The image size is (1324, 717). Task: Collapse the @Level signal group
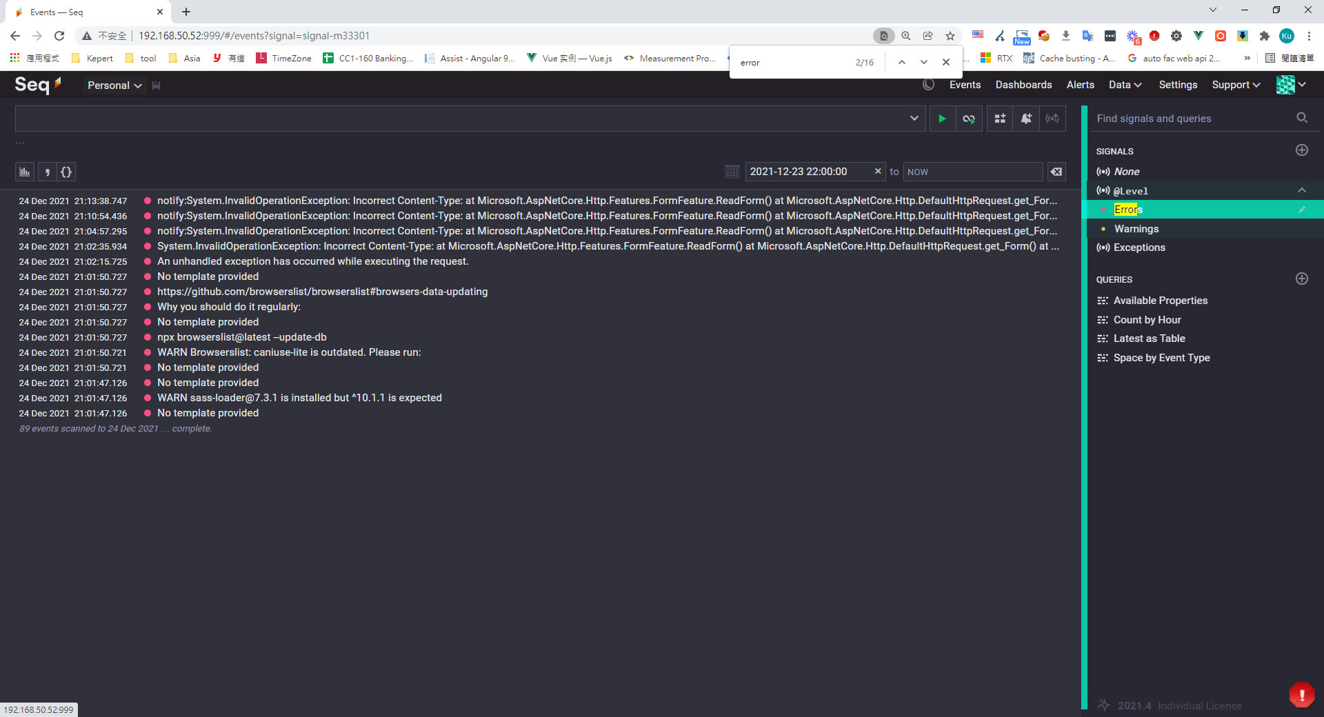coord(1301,190)
